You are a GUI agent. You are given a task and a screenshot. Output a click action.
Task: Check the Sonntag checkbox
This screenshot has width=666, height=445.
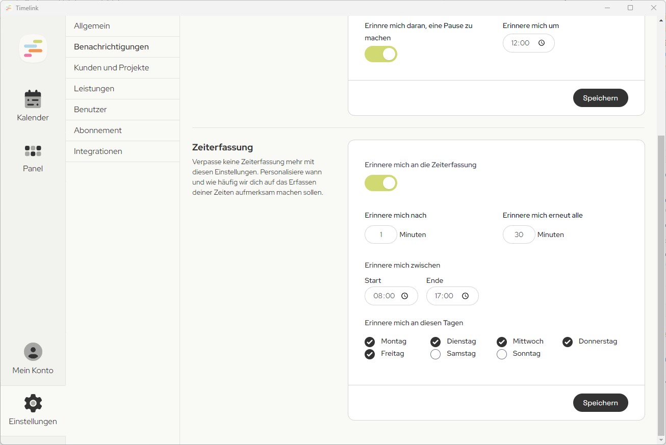tap(502, 354)
